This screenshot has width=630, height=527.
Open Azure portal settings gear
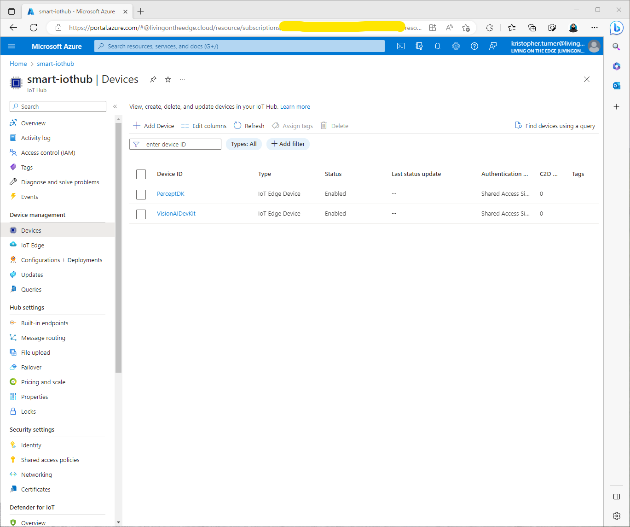(x=456, y=46)
